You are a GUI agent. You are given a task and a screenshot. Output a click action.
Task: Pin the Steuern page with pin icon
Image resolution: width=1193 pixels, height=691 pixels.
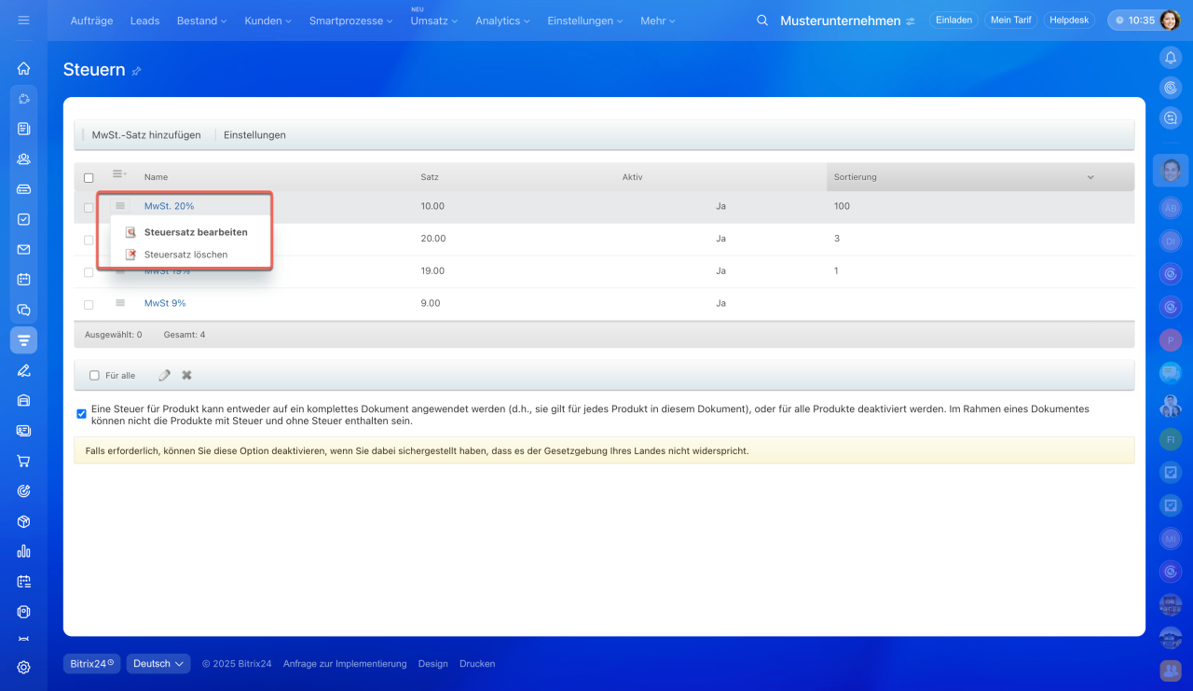137,71
